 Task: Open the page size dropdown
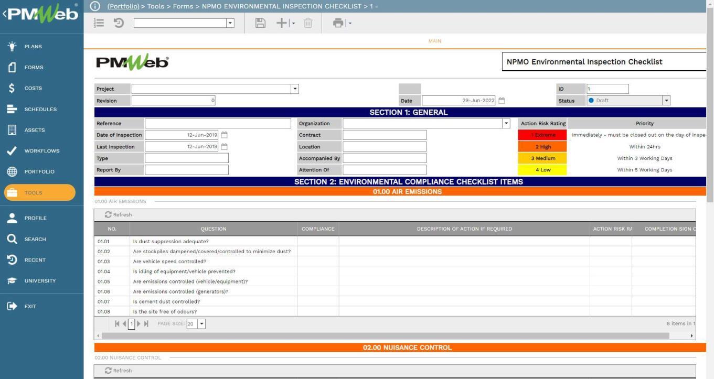(201, 324)
